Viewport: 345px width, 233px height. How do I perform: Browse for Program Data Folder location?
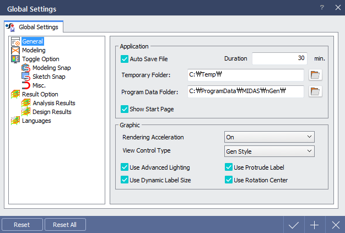315,91
